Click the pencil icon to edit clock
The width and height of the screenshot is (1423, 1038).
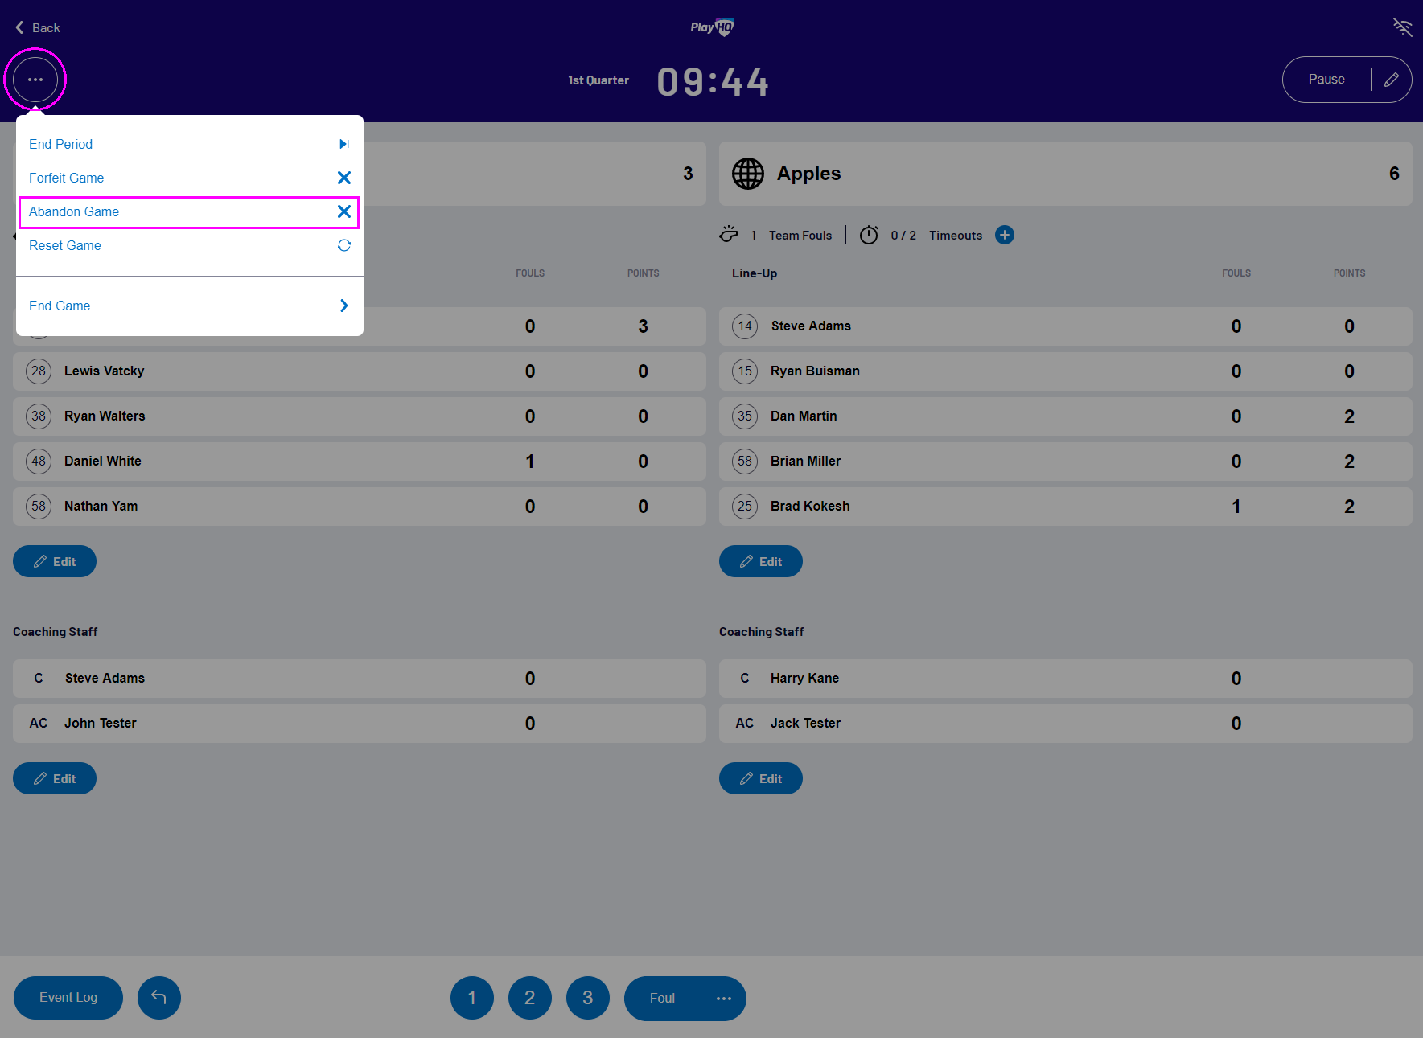(1391, 80)
